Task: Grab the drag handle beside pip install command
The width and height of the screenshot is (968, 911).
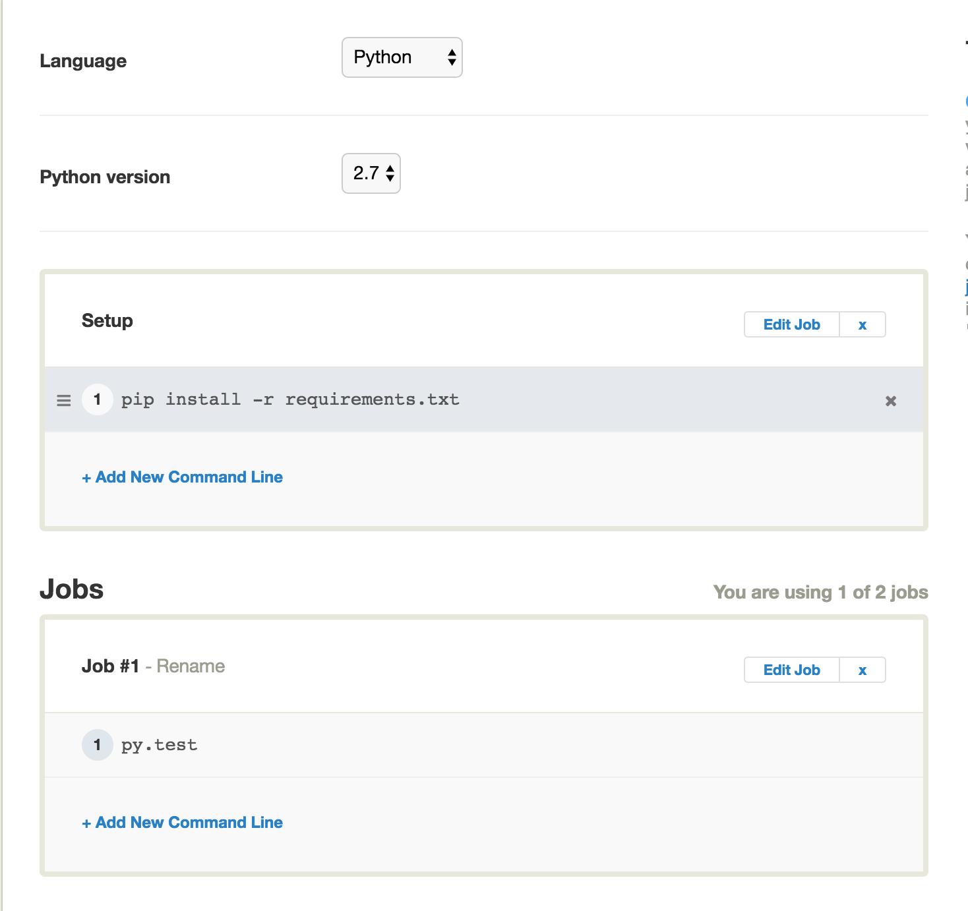Action: tap(64, 400)
